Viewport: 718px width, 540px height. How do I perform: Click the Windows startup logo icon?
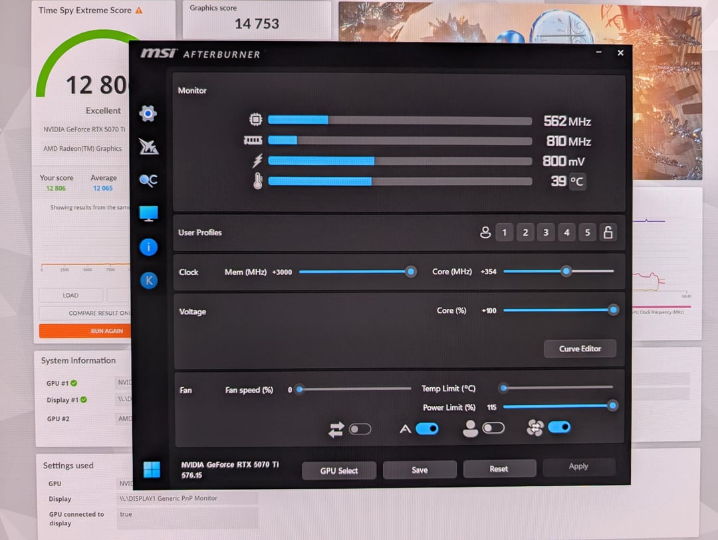click(x=152, y=470)
